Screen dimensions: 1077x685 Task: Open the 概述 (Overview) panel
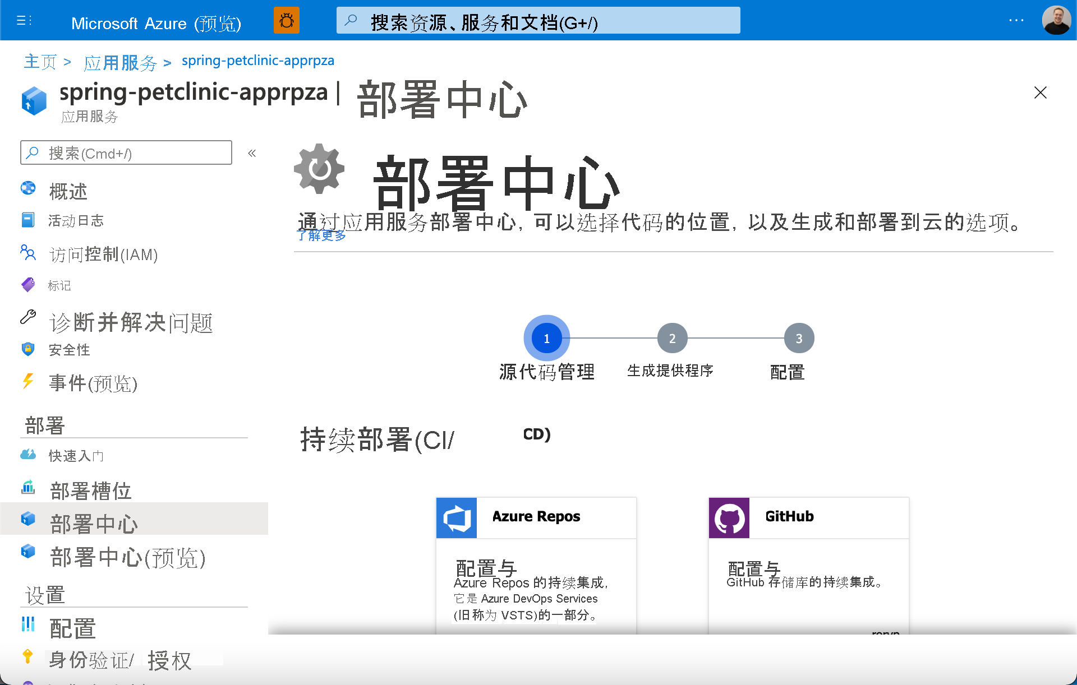point(68,191)
